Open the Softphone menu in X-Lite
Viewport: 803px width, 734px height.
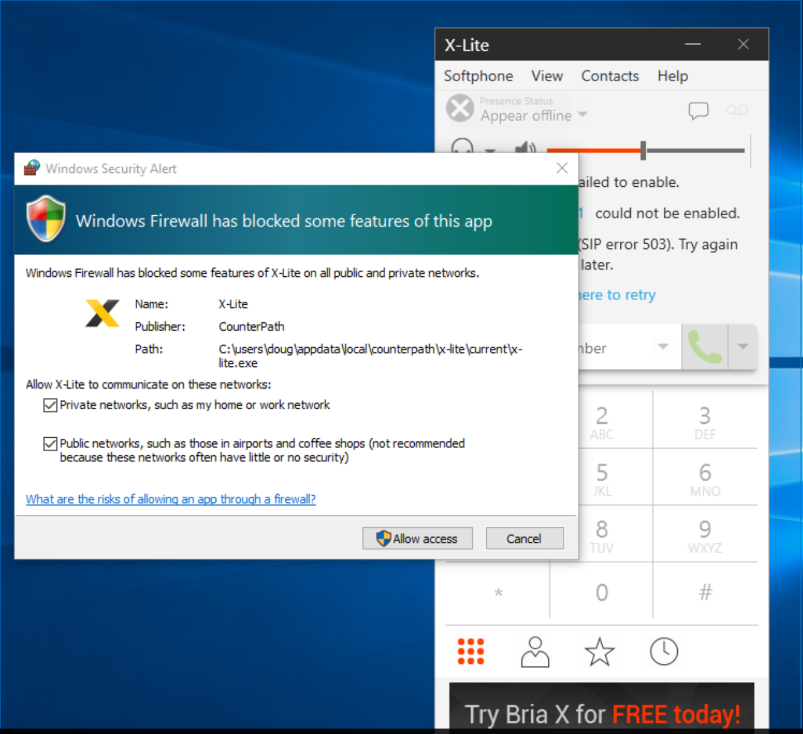pyautogui.click(x=478, y=76)
